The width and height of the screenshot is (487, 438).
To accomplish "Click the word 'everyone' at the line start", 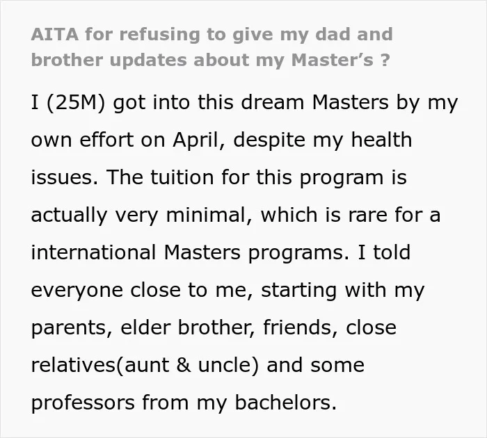I will click(x=77, y=291).
